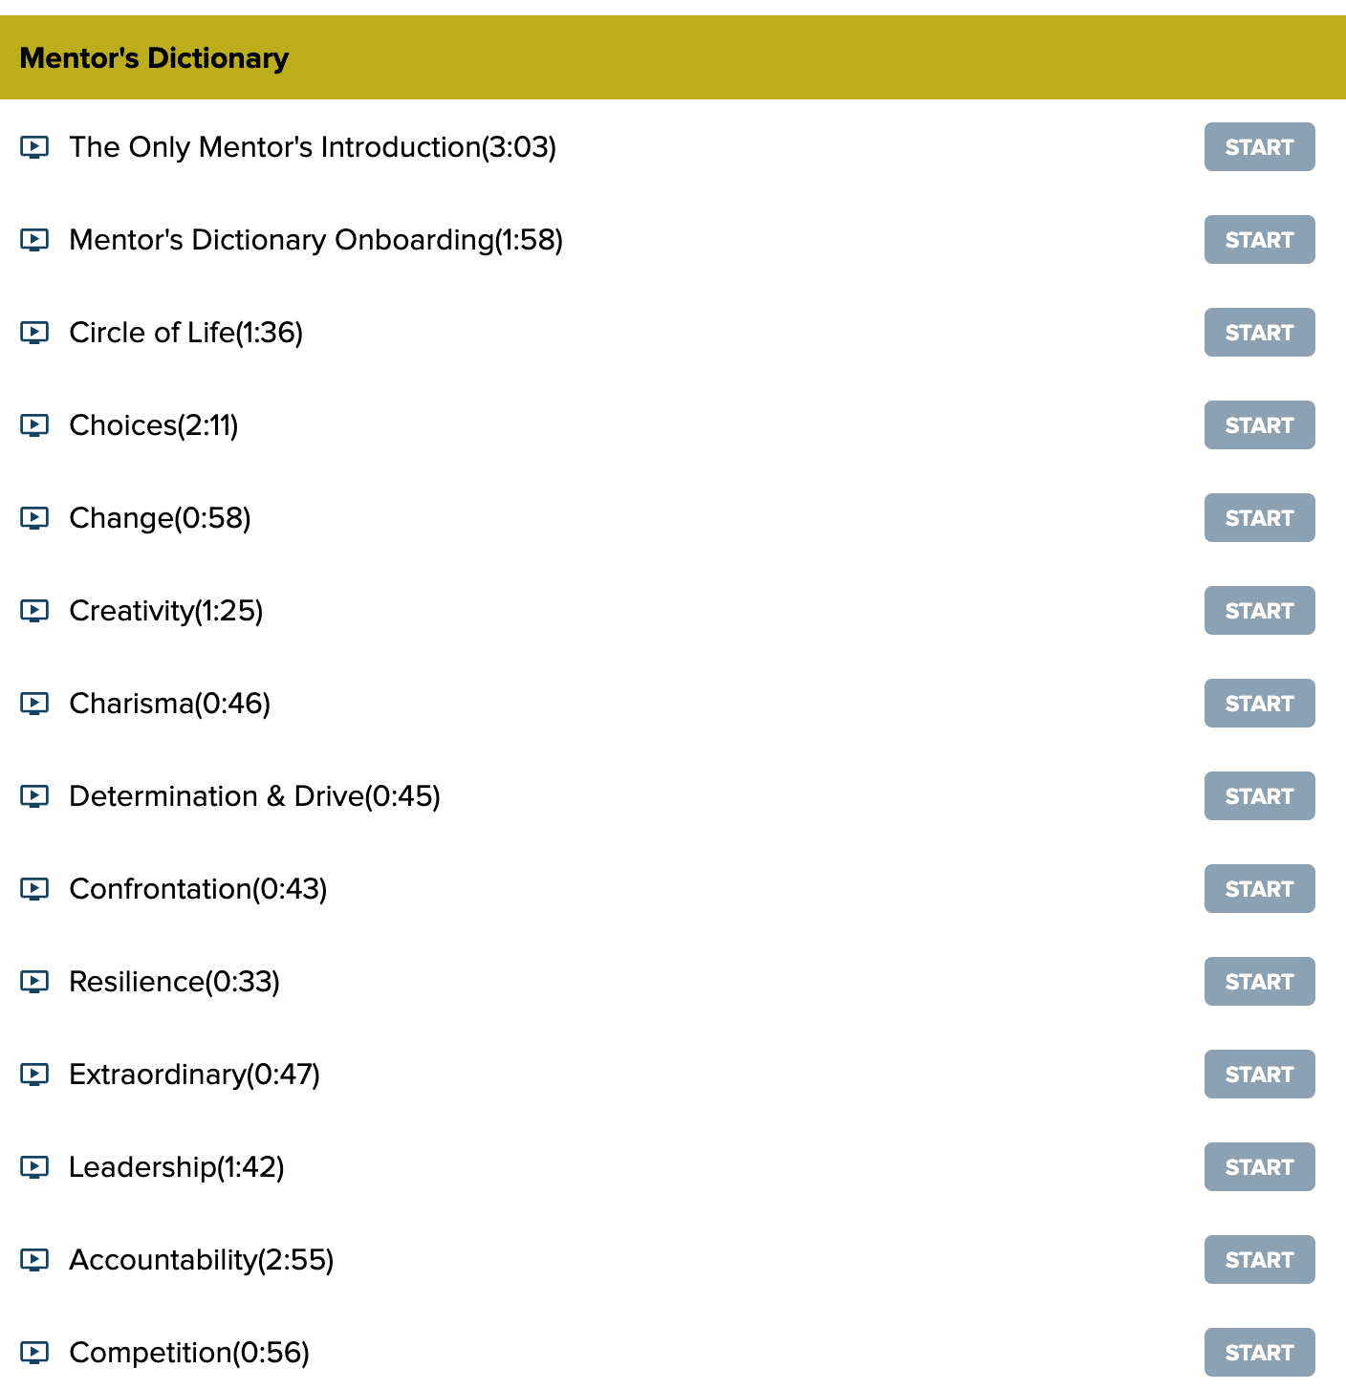Click the video icon beside Extraordinary
Image resolution: width=1346 pixels, height=1390 pixels.
[34, 1075]
